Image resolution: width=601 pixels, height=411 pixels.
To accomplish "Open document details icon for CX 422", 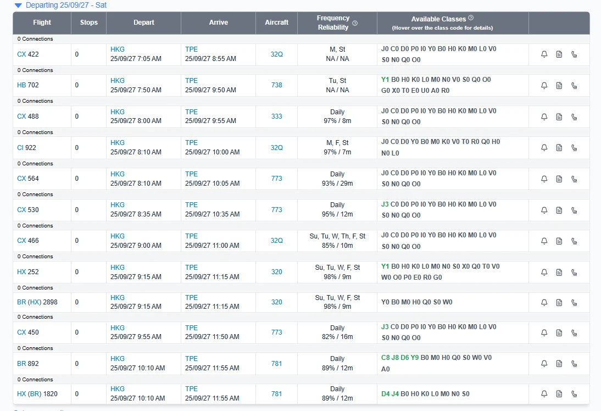I will (x=559, y=54).
